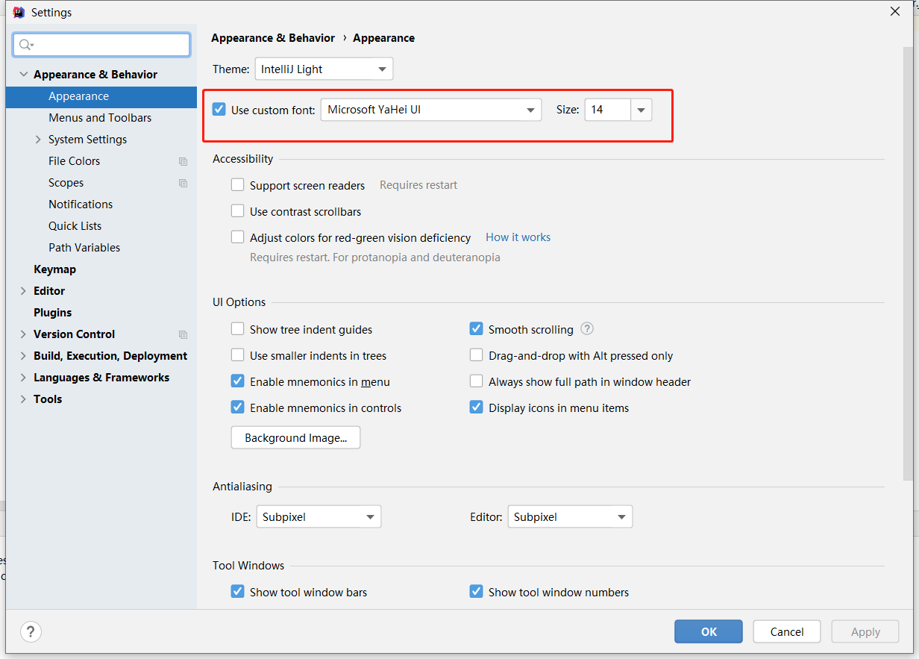Disable the Use custom font checkbox
This screenshot has width=919, height=659.
coord(219,110)
